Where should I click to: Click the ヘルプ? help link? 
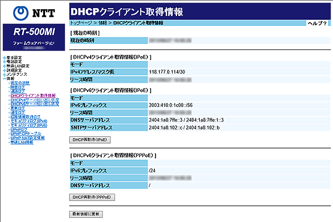(x=318, y=23)
